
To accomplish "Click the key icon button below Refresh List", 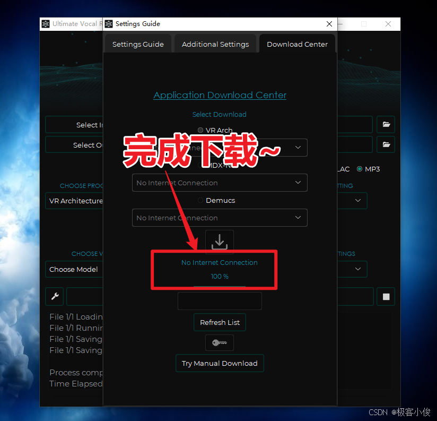I will pyautogui.click(x=220, y=342).
